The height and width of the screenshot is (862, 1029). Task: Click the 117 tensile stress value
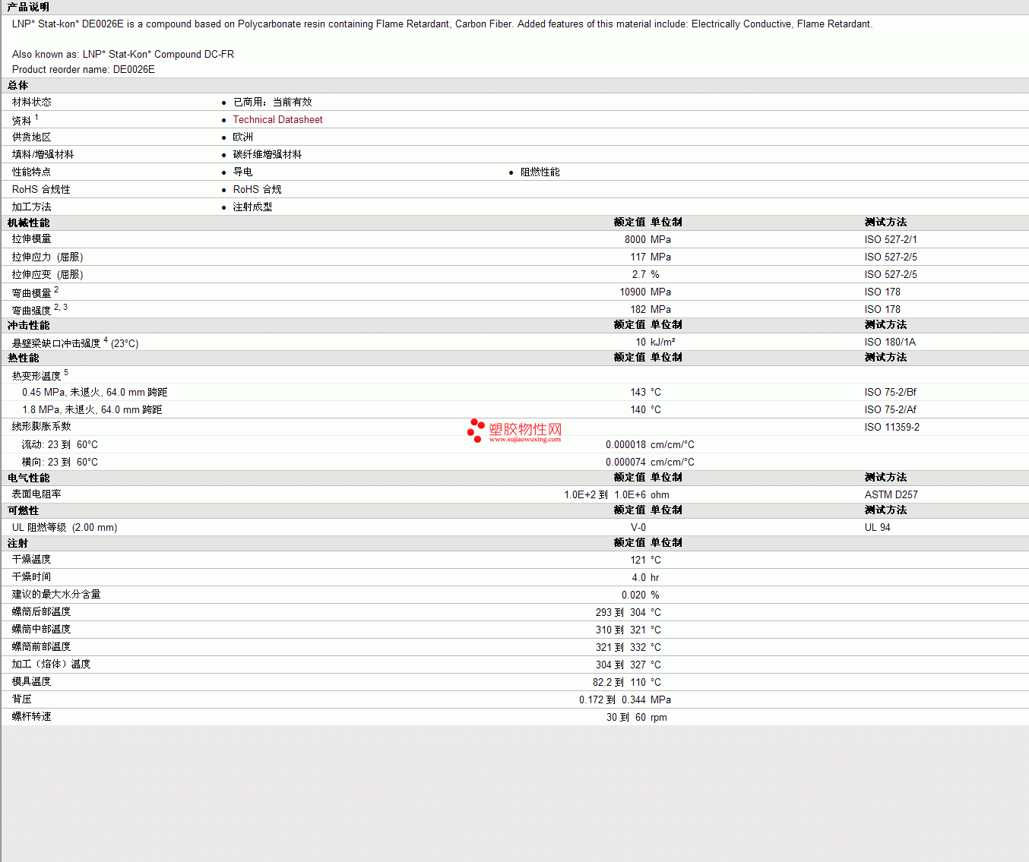pyautogui.click(x=638, y=257)
